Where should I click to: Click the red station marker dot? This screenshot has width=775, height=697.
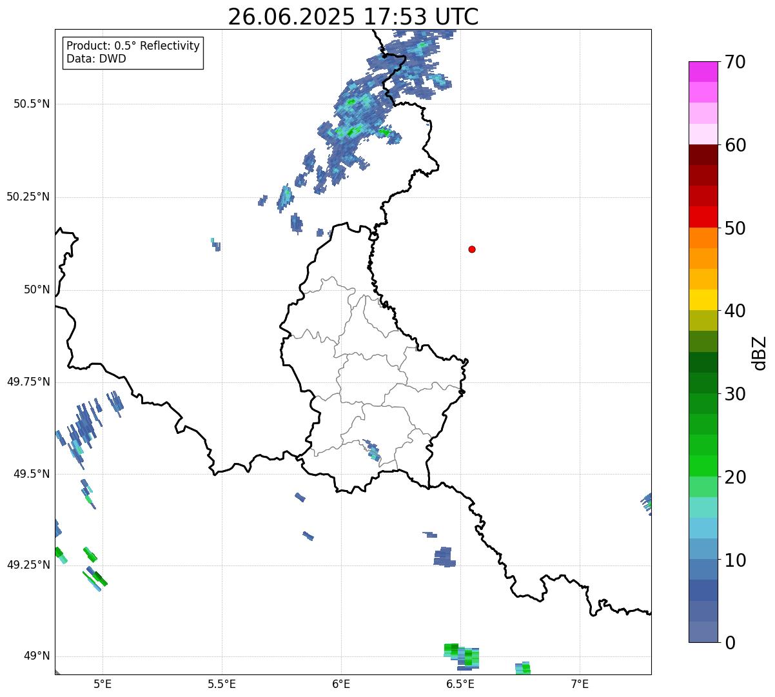pos(472,249)
